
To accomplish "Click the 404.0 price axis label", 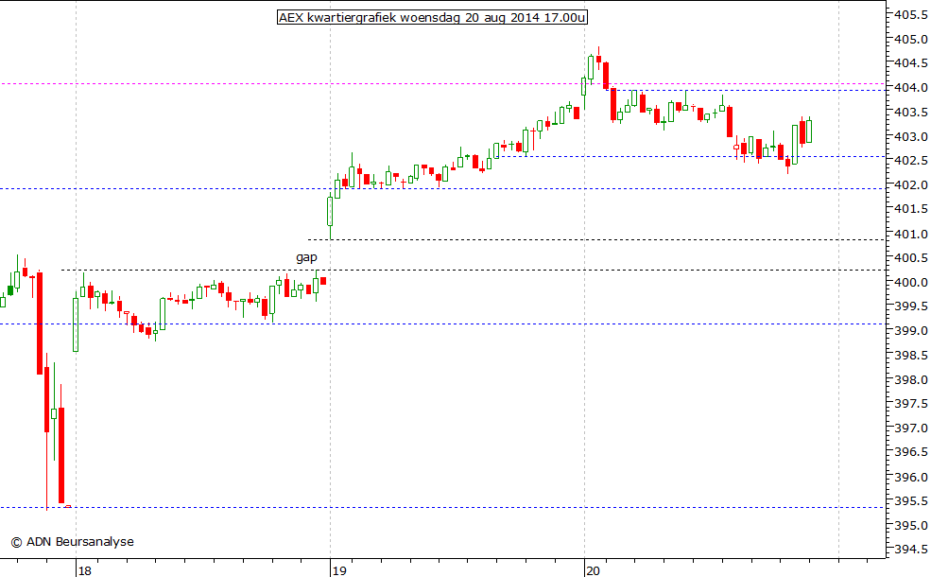I will [911, 88].
